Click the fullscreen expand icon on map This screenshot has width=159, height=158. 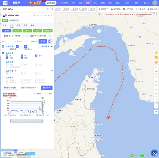156,67
